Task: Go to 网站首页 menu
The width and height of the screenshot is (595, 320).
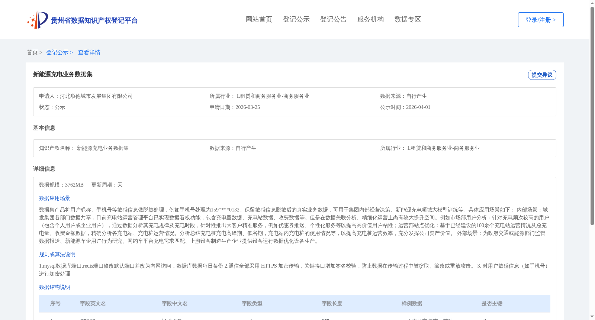Action: (x=259, y=19)
